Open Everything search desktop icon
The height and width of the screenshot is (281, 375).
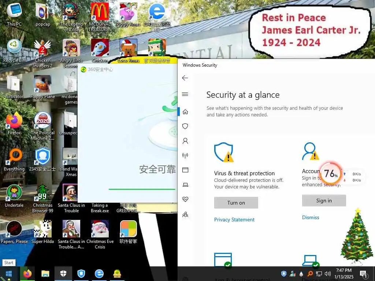click(14, 160)
